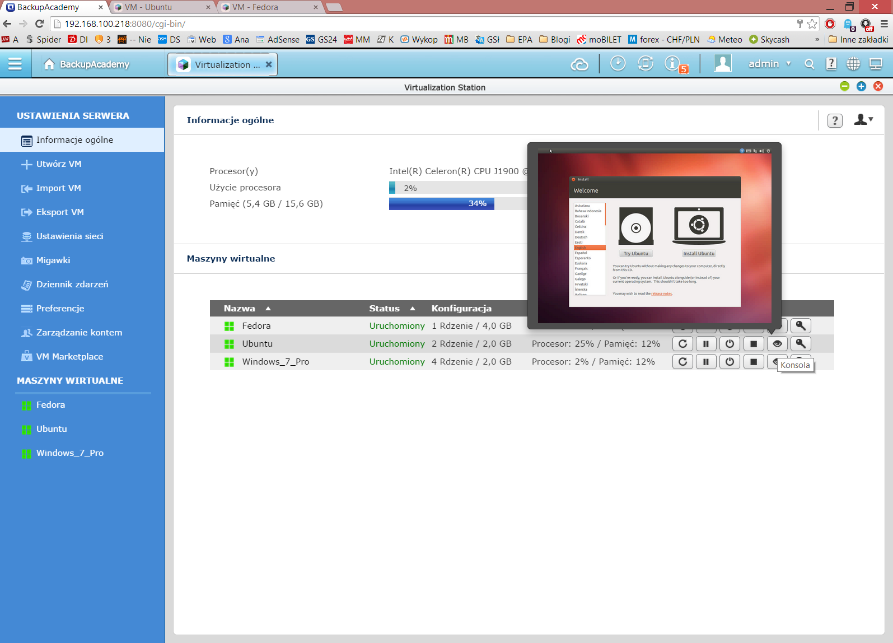Image resolution: width=893 pixels, height=643 pixels.
Task: Open Fedora VM name in table
Action: tap(256, 326)
